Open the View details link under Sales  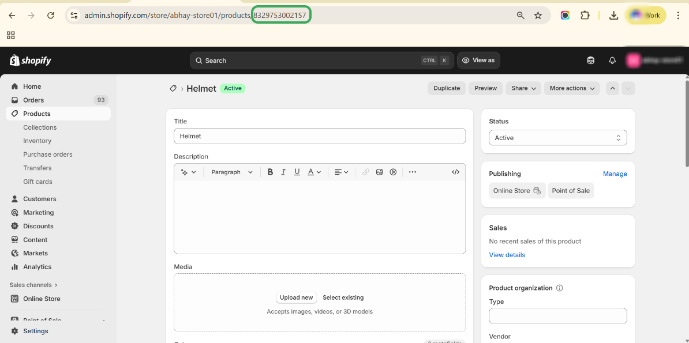coord(507,255)
